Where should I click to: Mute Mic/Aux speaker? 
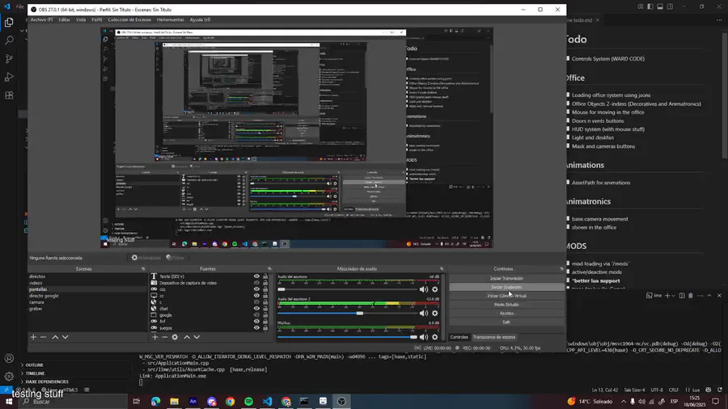coord(424,337)
